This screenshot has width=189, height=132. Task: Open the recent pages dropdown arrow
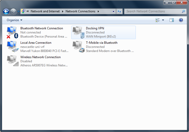coord(18,12)
